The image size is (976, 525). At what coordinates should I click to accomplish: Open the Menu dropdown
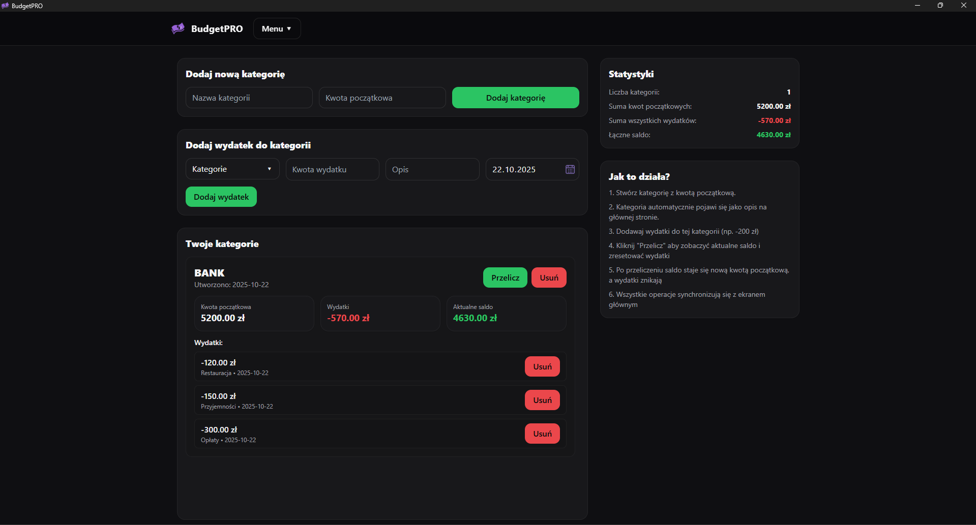click(277, 28)
